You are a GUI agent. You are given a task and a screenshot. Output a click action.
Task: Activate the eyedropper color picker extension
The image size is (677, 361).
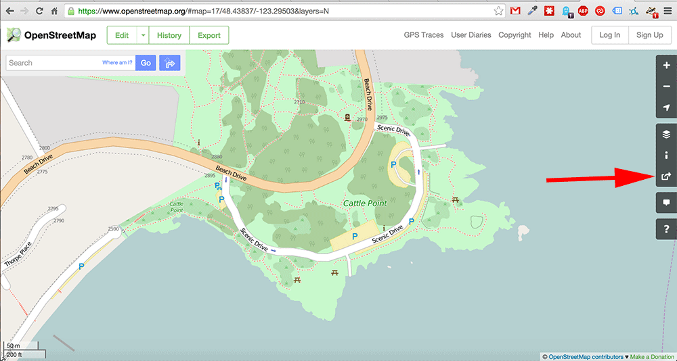coord(532,11)
